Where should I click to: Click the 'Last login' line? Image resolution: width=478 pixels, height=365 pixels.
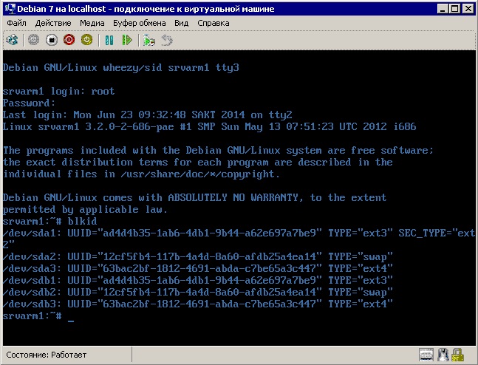pos(148,115)
